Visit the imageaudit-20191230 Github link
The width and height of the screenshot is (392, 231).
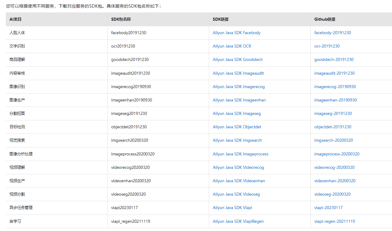pos(334,73)
